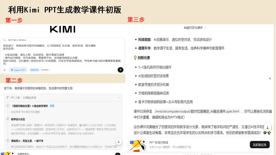Open the generated file path 数对位置确定_AI融合课件.pptx.html
The image size is (276, 155).
[x=197, y=111]
